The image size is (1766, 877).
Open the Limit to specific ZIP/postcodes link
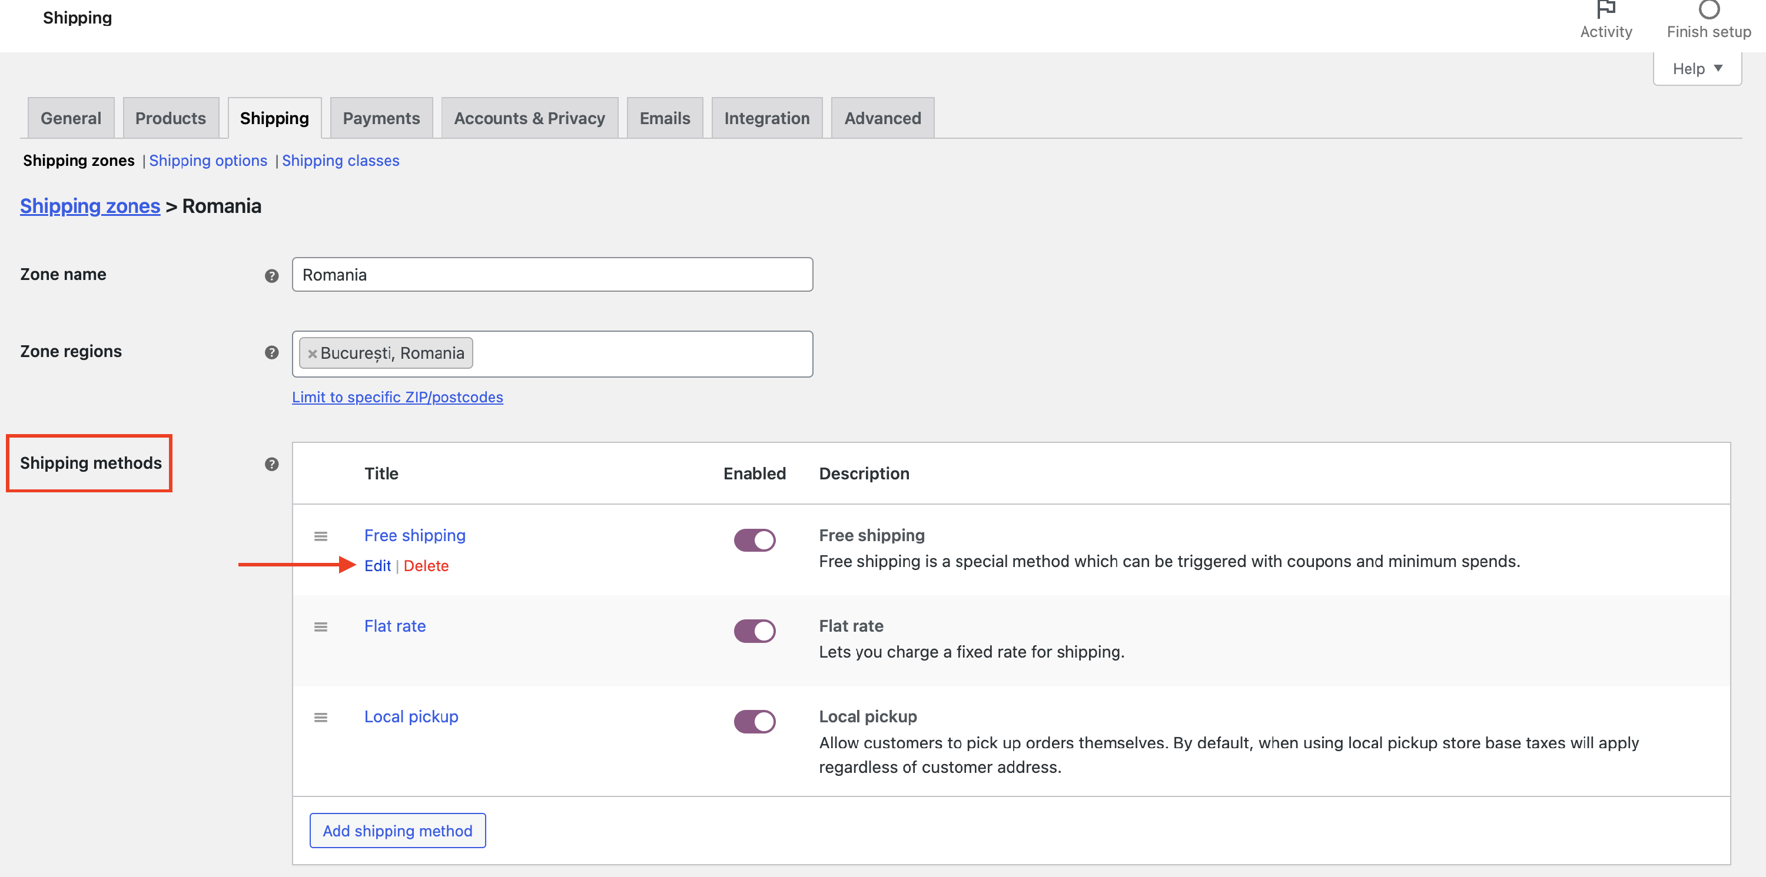397,396
